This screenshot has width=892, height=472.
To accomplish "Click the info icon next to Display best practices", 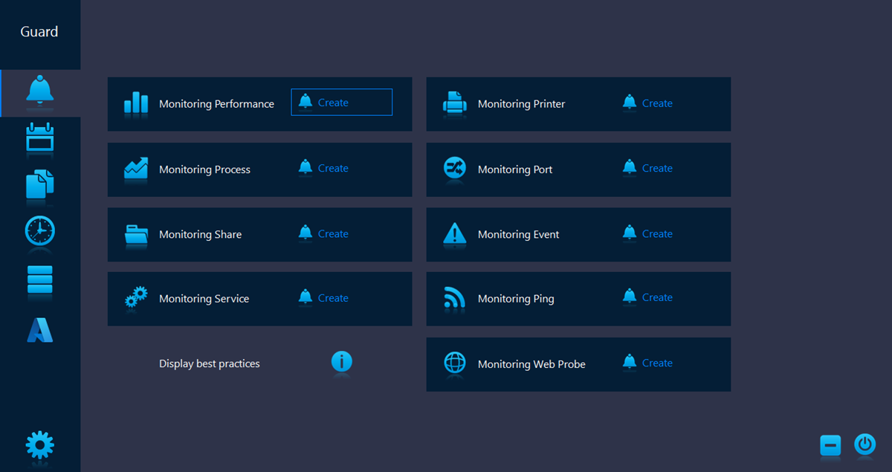I will [x=341, y=362].
